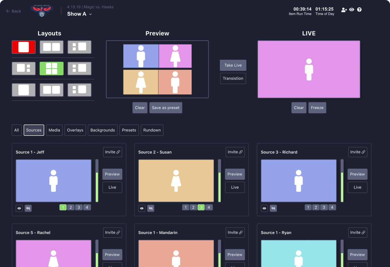Screen dimensions: 390x267
Task: Pick the small-stack layout at end of top row
Action: click(x=79, y=47)
